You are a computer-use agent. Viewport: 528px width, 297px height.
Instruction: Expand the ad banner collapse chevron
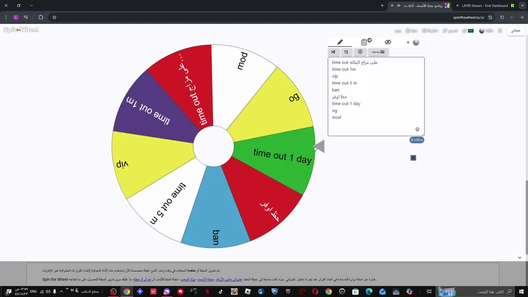[x=520, y=258]
